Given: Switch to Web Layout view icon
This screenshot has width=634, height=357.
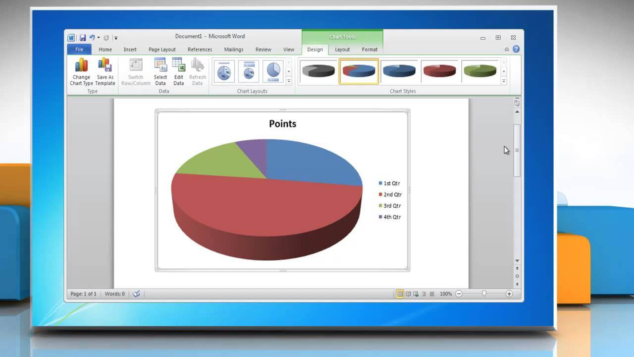Looking at the screenshot, I should (x=415, y=294).
